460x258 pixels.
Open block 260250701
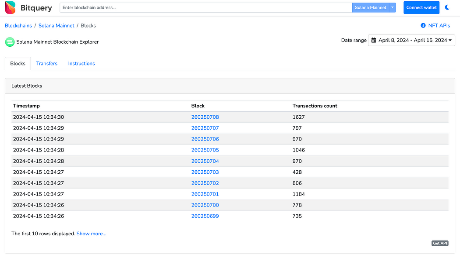point(205,194)
